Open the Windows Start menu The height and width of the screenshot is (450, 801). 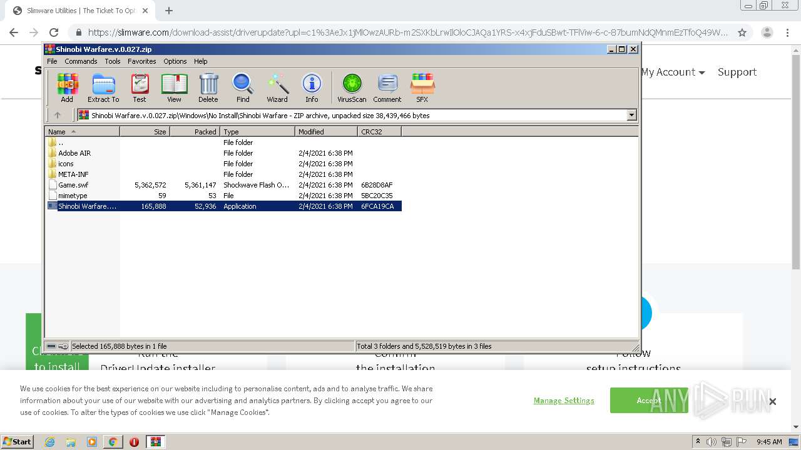tap(18, 441)
